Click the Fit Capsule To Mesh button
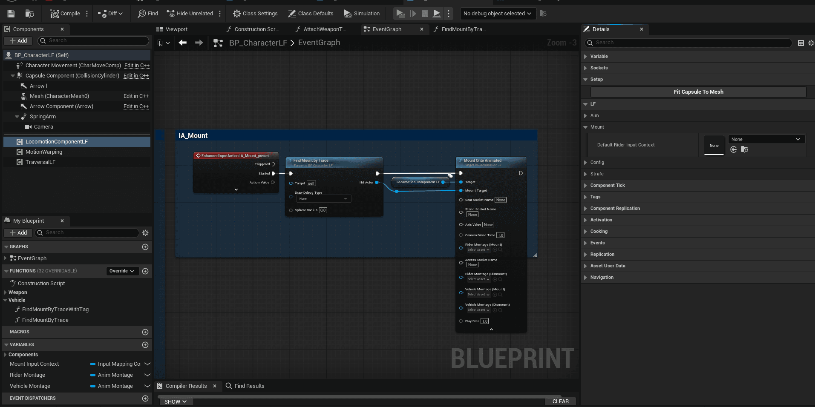Screen dimensions: 815x407 698,92
